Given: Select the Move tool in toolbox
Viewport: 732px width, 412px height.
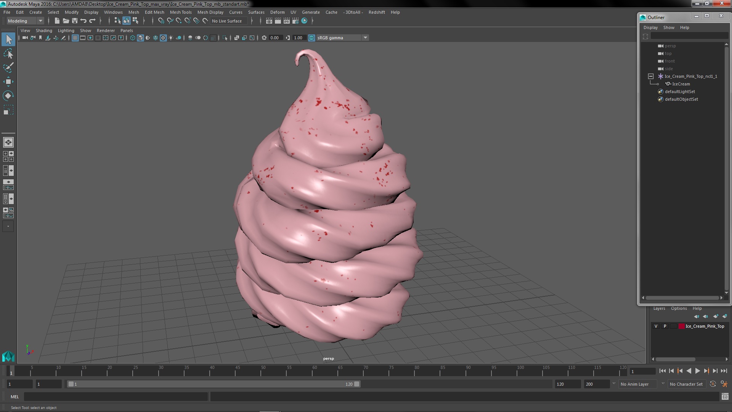Looking at the screenshot, I should [x=8, y=82].
